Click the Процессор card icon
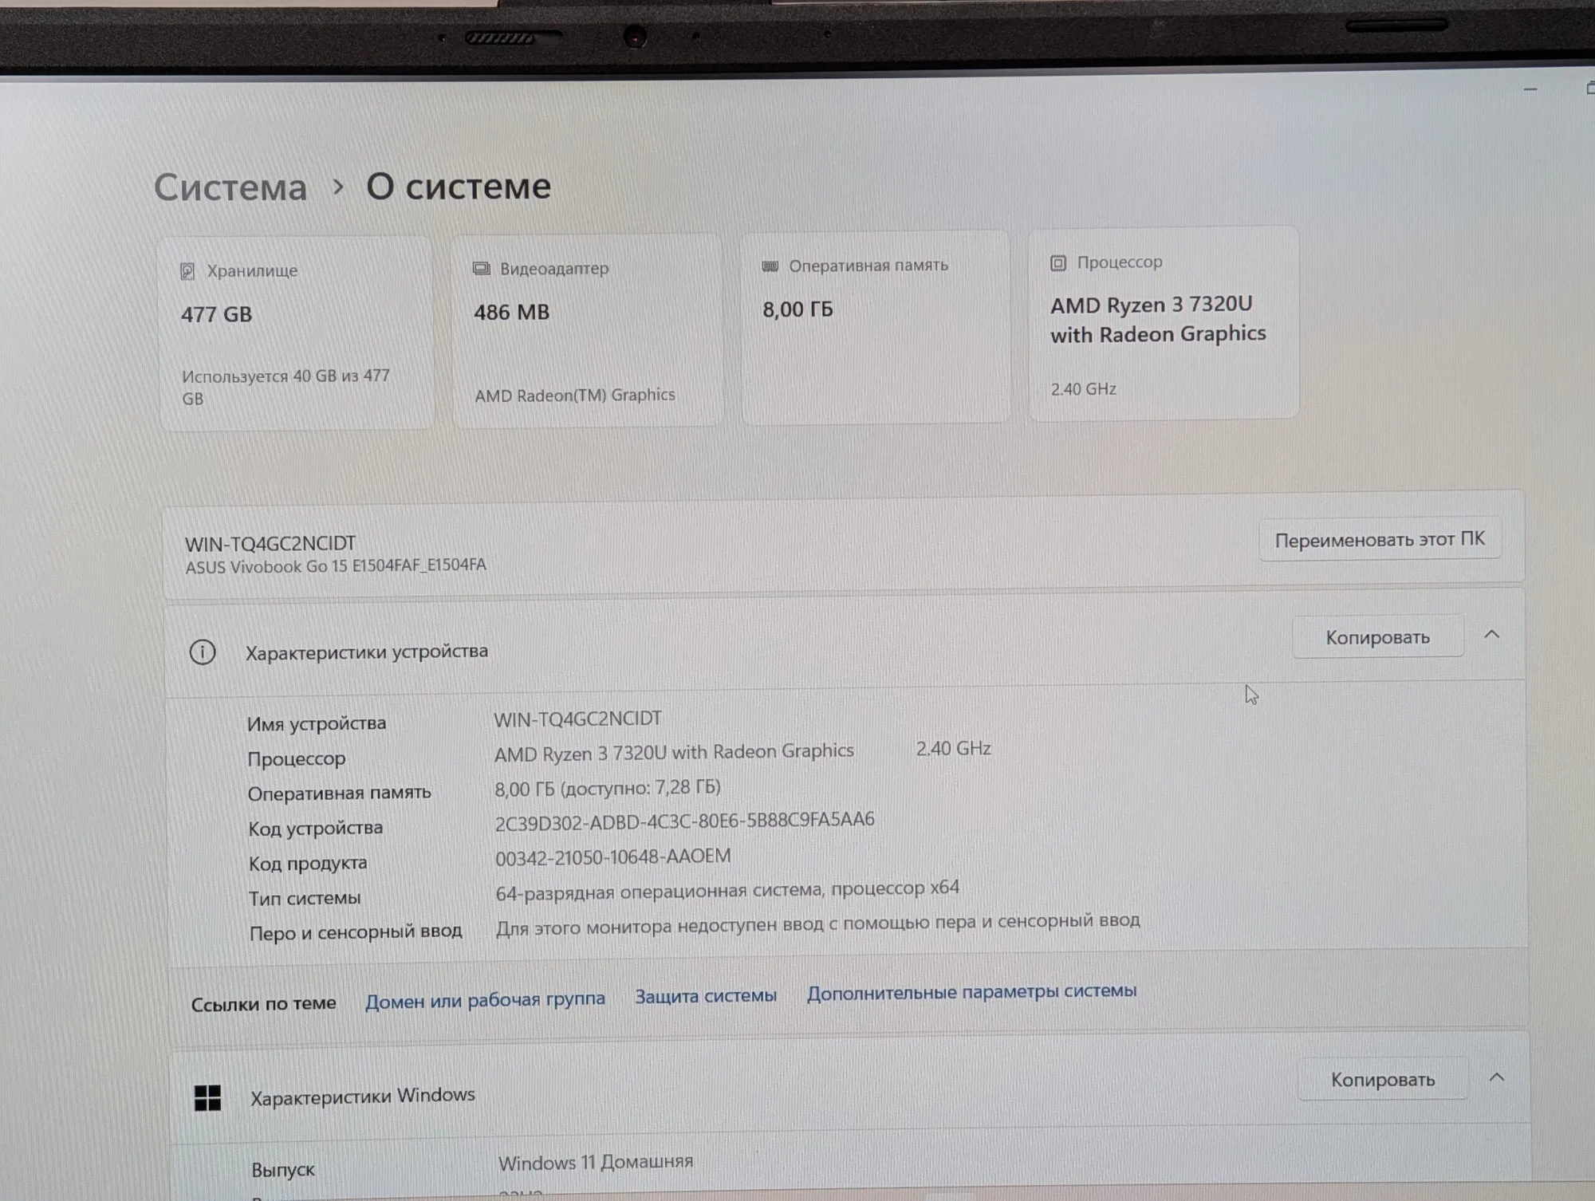 (1058, 263)
